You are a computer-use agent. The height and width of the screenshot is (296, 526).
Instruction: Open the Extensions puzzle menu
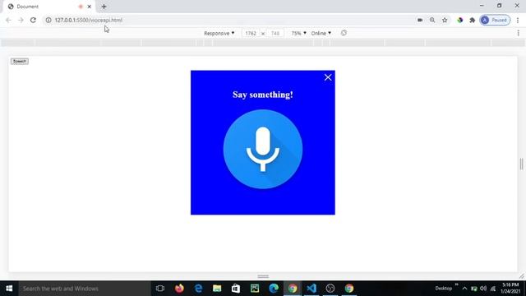[473, 20]
